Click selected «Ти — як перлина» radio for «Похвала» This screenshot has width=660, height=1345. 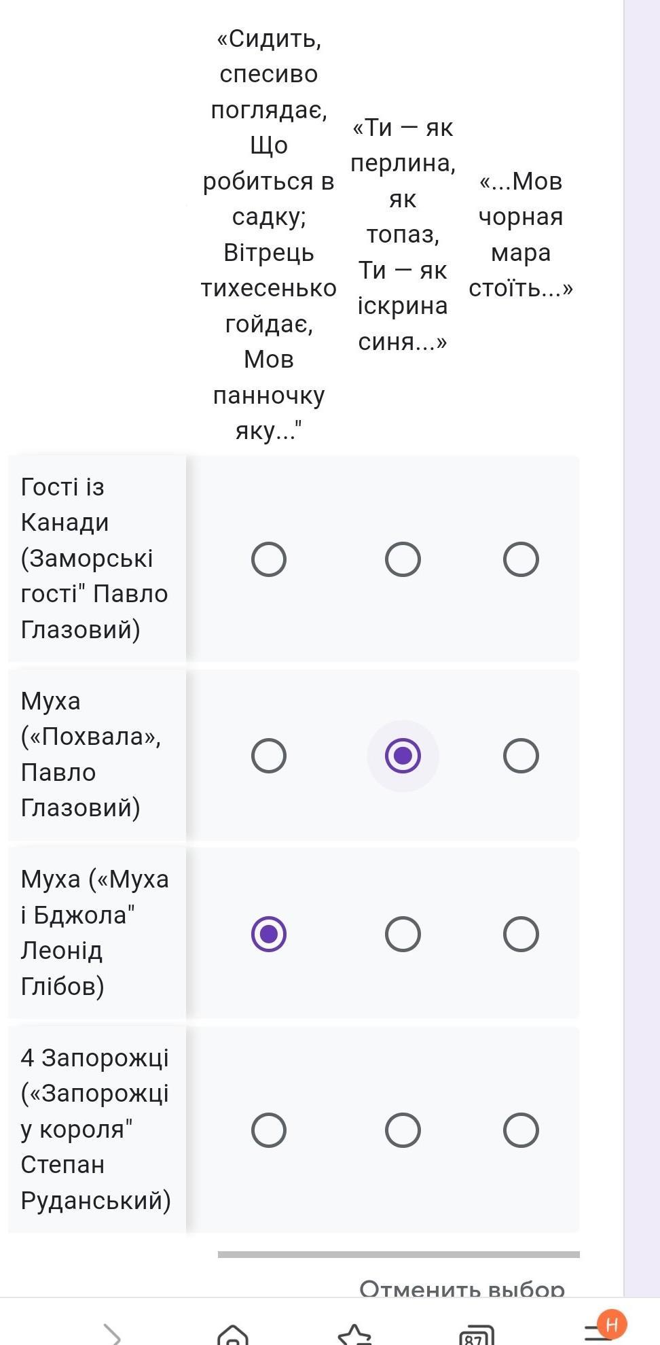403,756
